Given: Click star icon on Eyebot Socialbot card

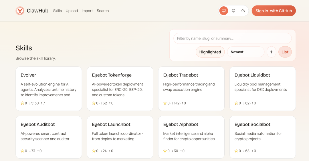Looking at the screenshot, I should click(x=236, y=151).
